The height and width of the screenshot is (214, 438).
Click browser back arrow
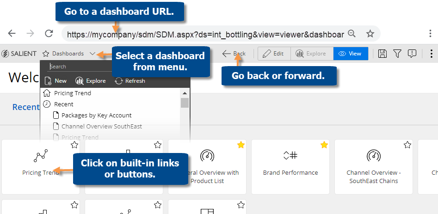[12, 33]
